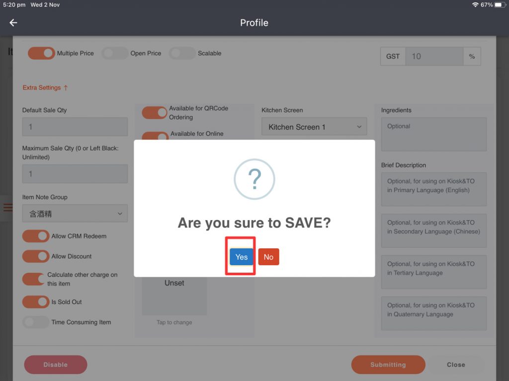Enable the Open Price switch
Image resolution: width=509 pixels, height=381 pixels.
click(x=115, y=53)
